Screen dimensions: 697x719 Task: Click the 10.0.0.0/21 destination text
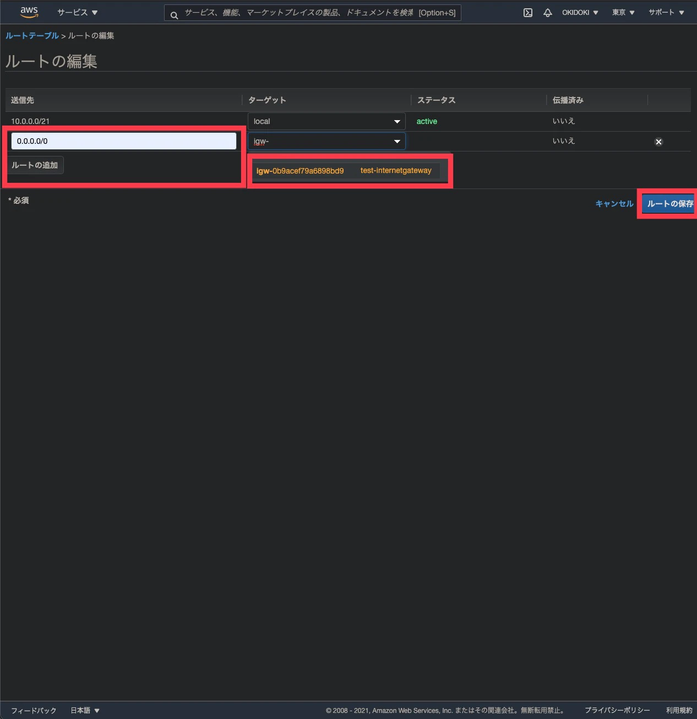(x=30, y=121)
